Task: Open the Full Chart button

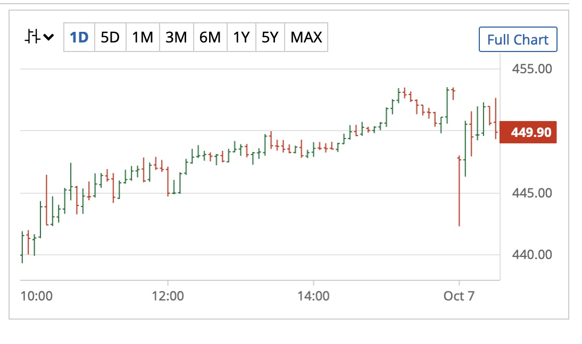Action: [518, 40]
